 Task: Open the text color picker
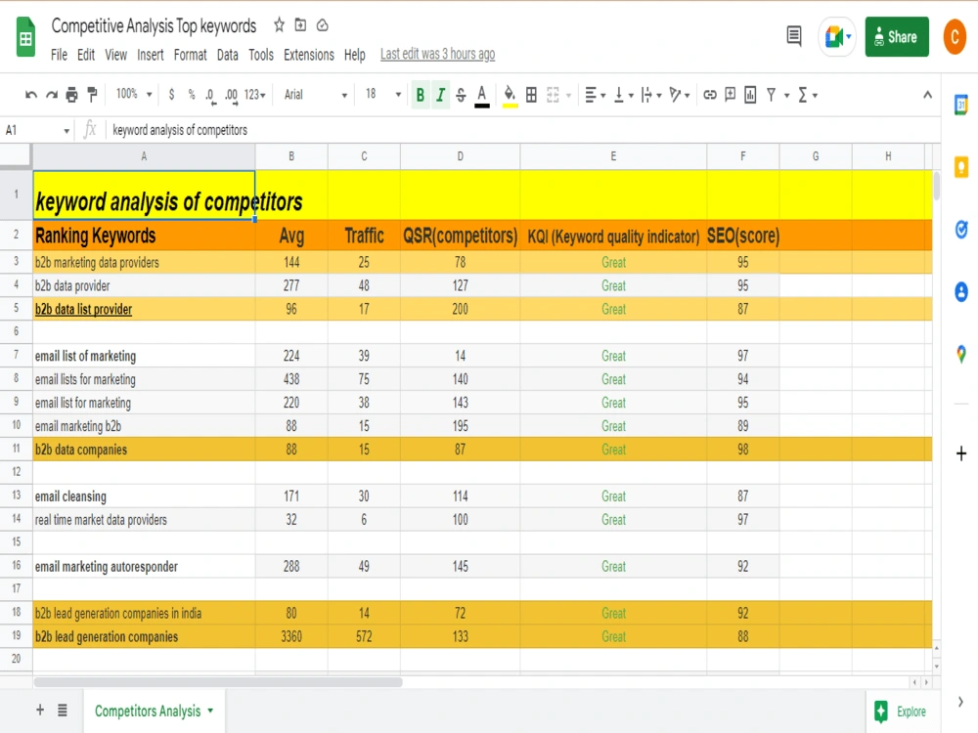[x=481, y=96]
